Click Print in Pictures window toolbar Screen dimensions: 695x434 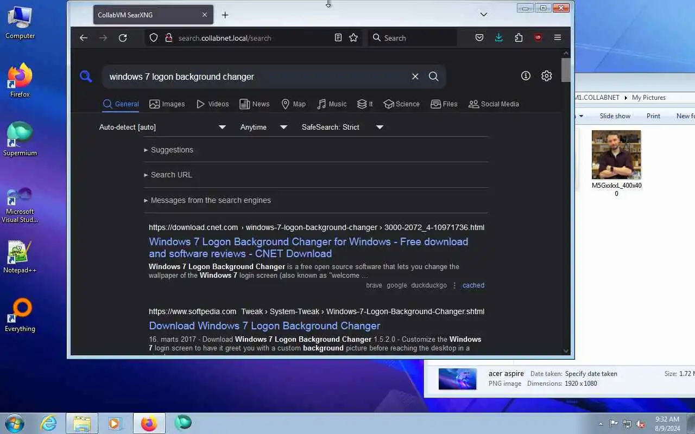653,116
